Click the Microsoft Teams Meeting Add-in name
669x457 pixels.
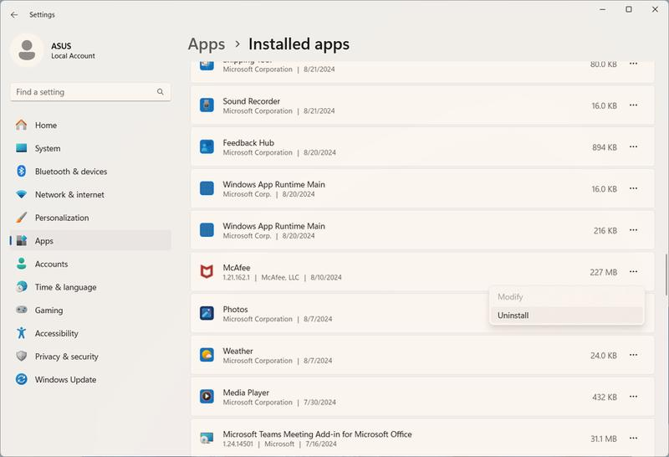pyautogui.click(x=317, y=434)
